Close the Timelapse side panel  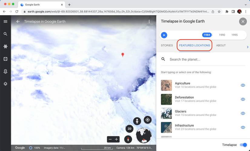(243, 21)
